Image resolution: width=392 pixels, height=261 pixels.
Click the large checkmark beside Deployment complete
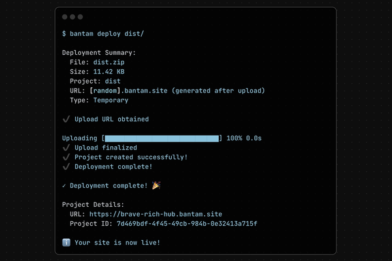point(66,166)
